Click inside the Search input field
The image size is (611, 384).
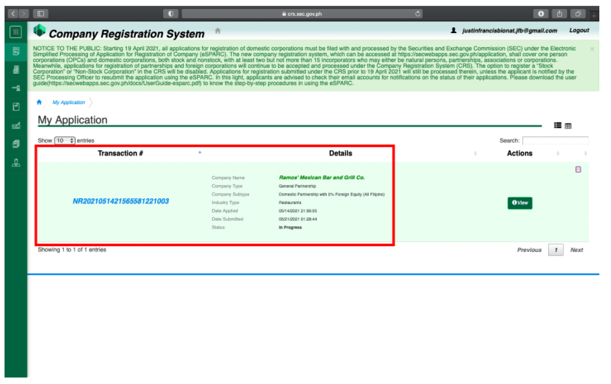(555, 141)
